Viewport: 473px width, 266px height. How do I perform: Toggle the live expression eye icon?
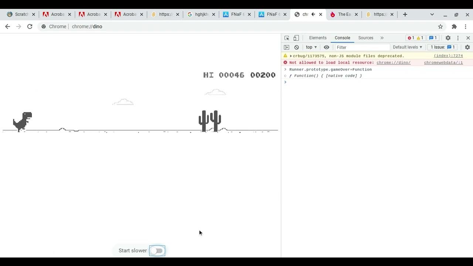[x=326, y=47]
